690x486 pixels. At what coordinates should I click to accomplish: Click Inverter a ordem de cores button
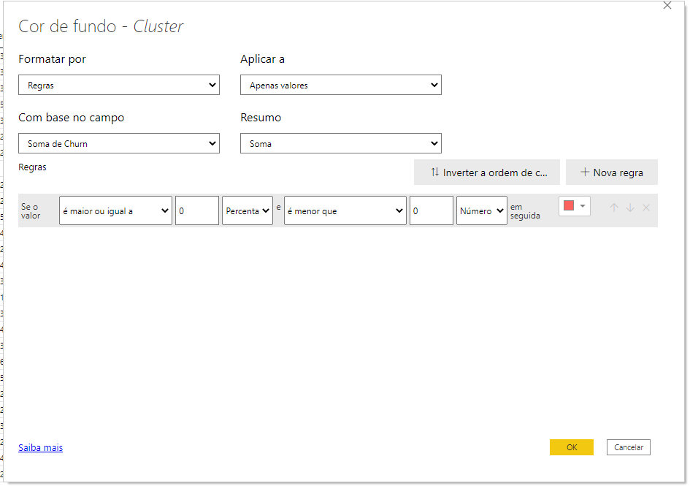487,172
